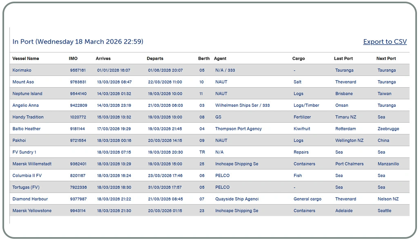419x240 pixels.
Task: Open the Korimako vessel entry
Action: point(22,70)
